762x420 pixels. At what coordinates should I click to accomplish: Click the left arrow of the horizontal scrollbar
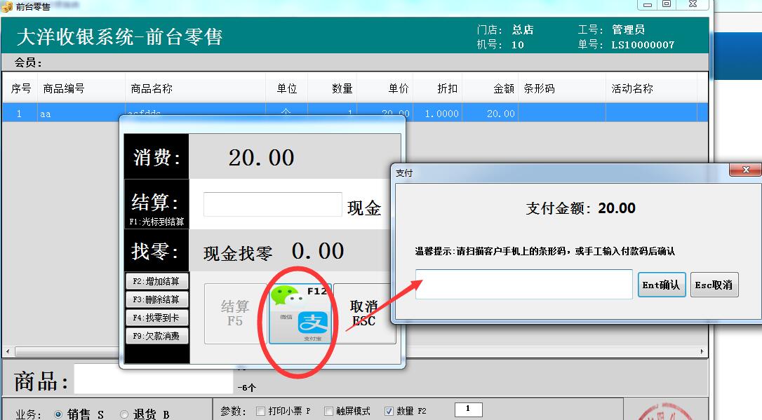7,351
